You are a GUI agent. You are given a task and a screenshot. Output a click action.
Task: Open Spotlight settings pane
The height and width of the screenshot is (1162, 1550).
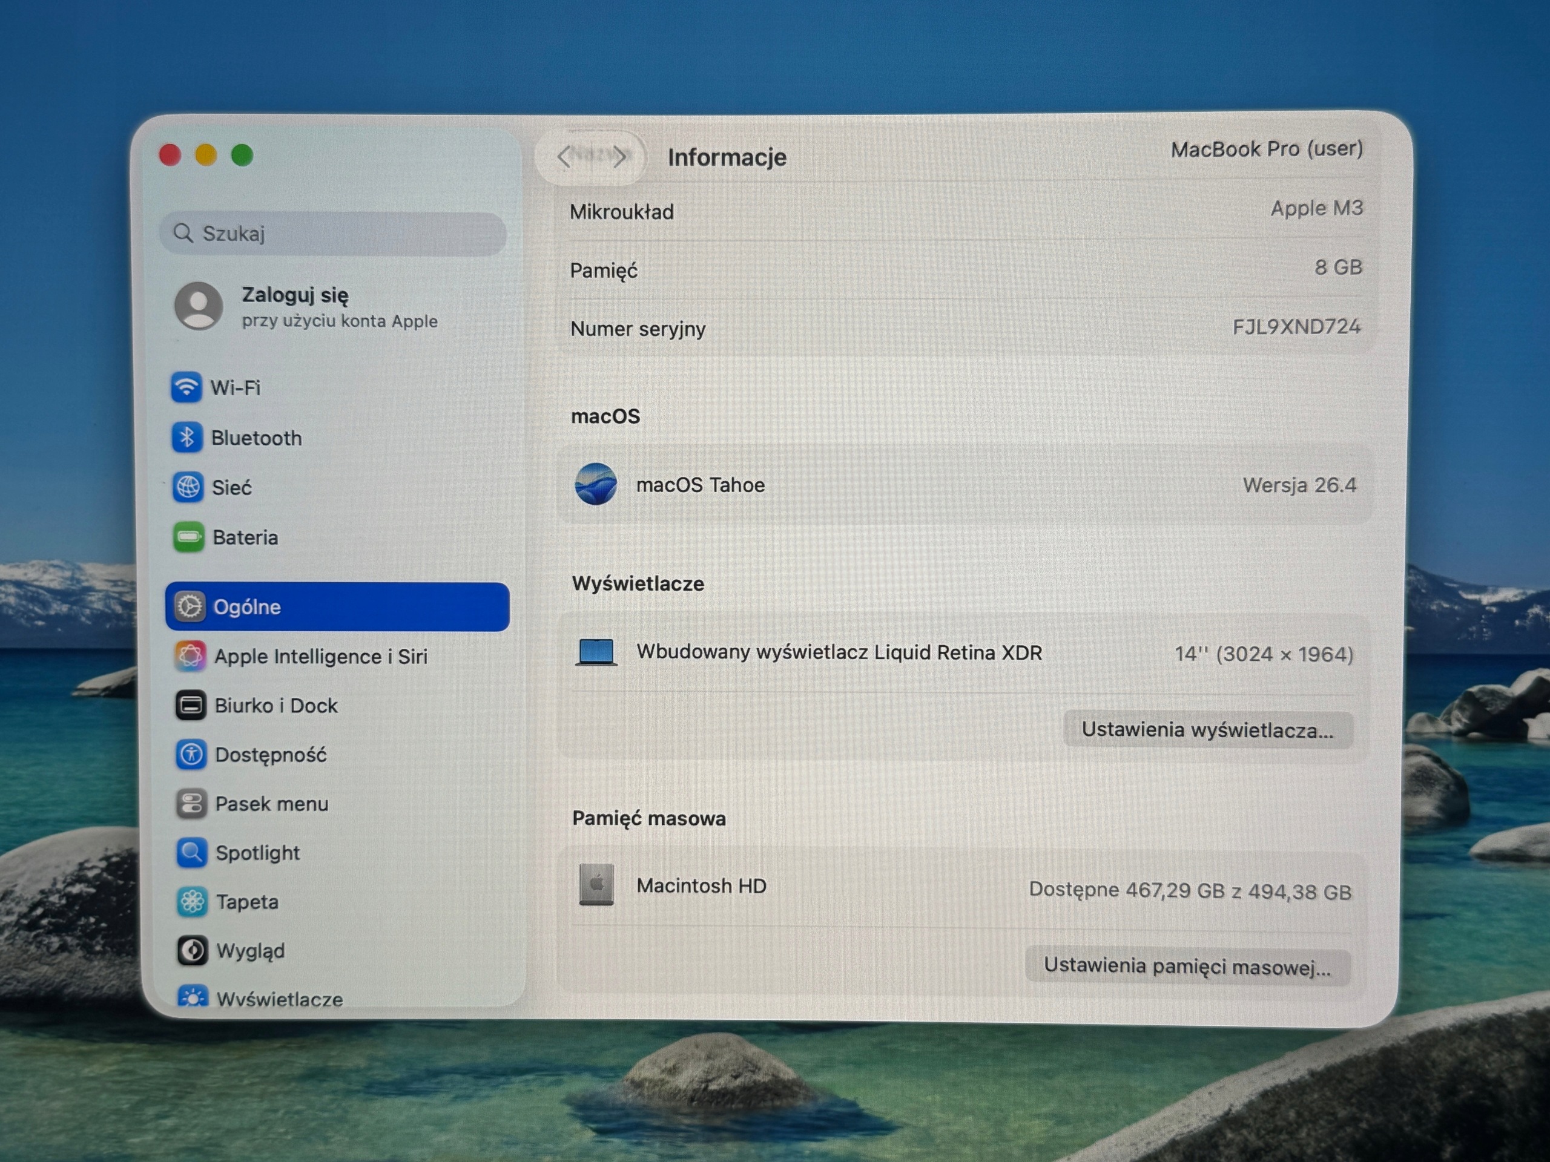(238, 852)
